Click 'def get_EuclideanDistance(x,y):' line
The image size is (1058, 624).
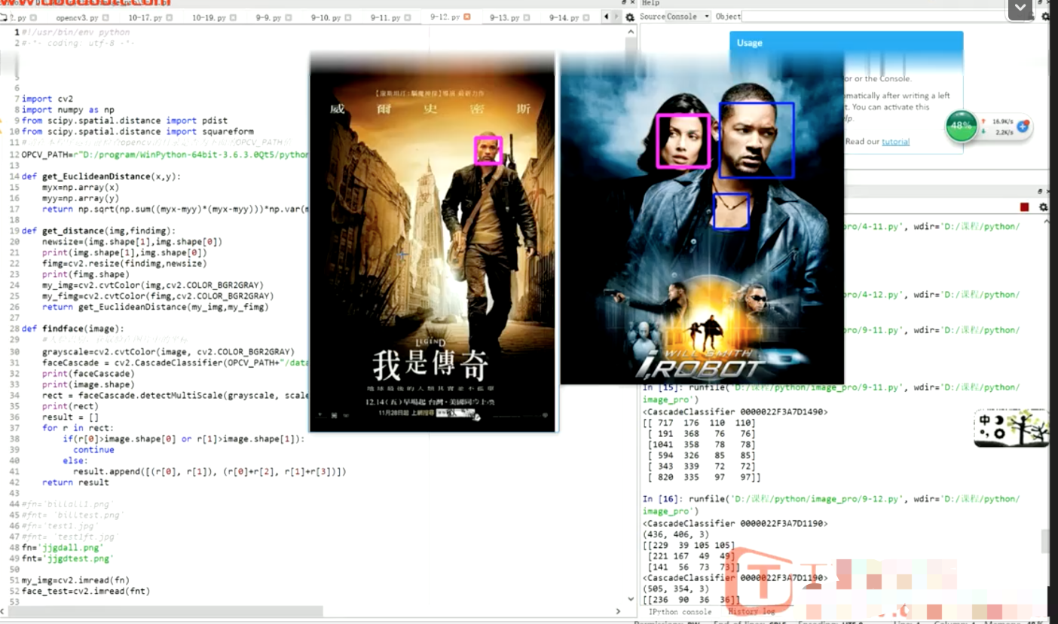pos(101,176)
